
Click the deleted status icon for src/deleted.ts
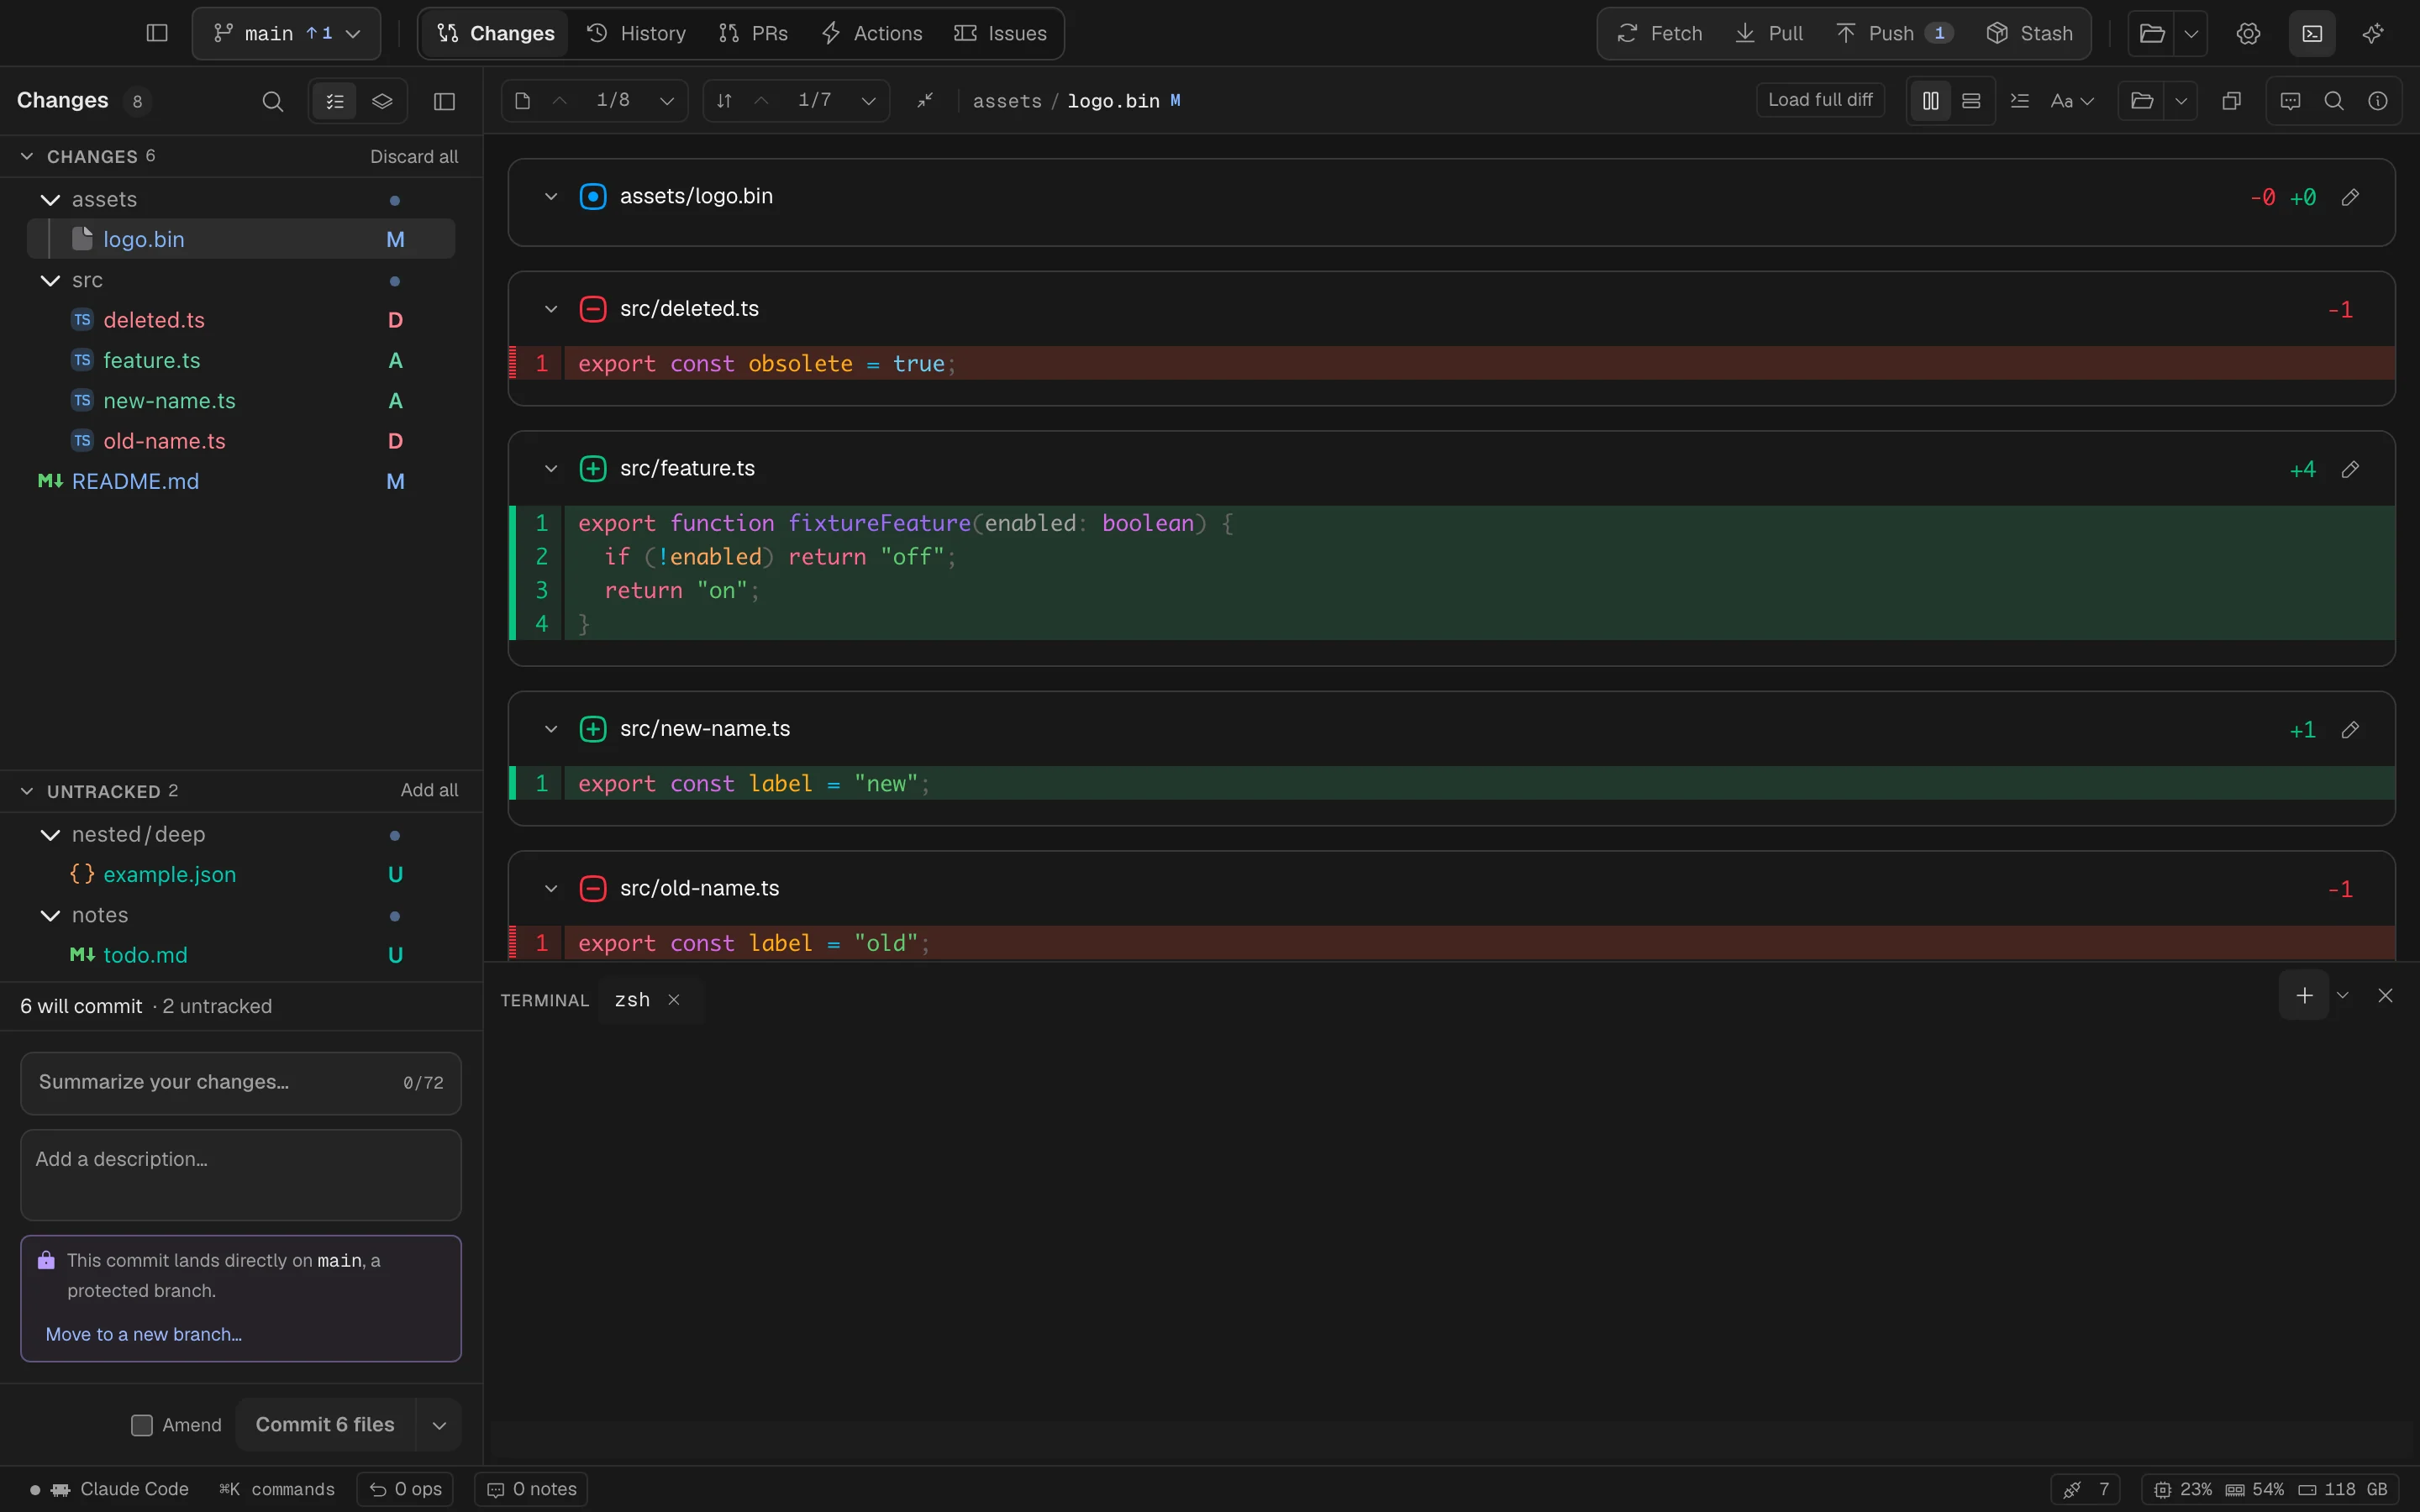593,308
